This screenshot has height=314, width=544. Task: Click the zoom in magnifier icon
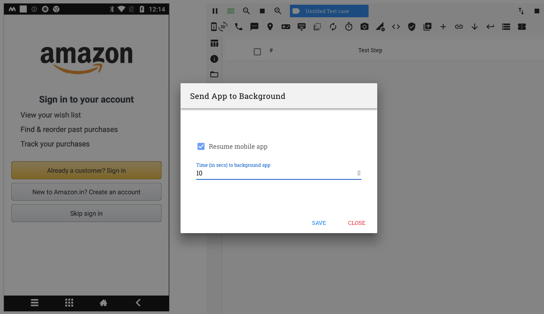pyautogui.click(x=278, y=11)
